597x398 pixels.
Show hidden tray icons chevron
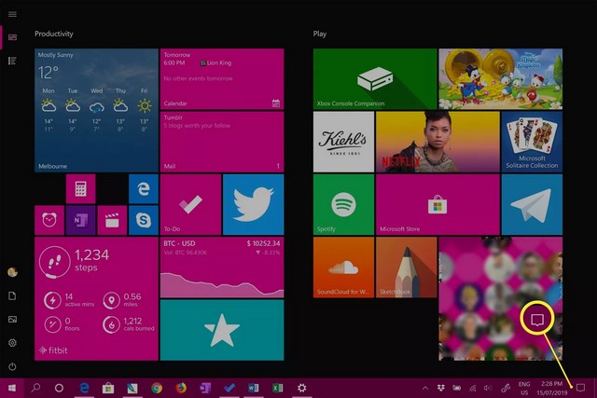[425, 388]
